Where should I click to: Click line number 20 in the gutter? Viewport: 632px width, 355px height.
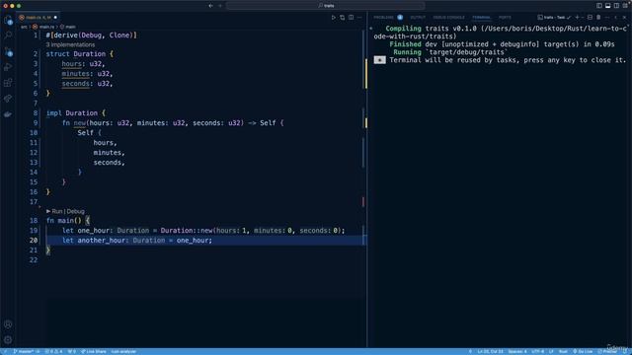tap(34, 241)
